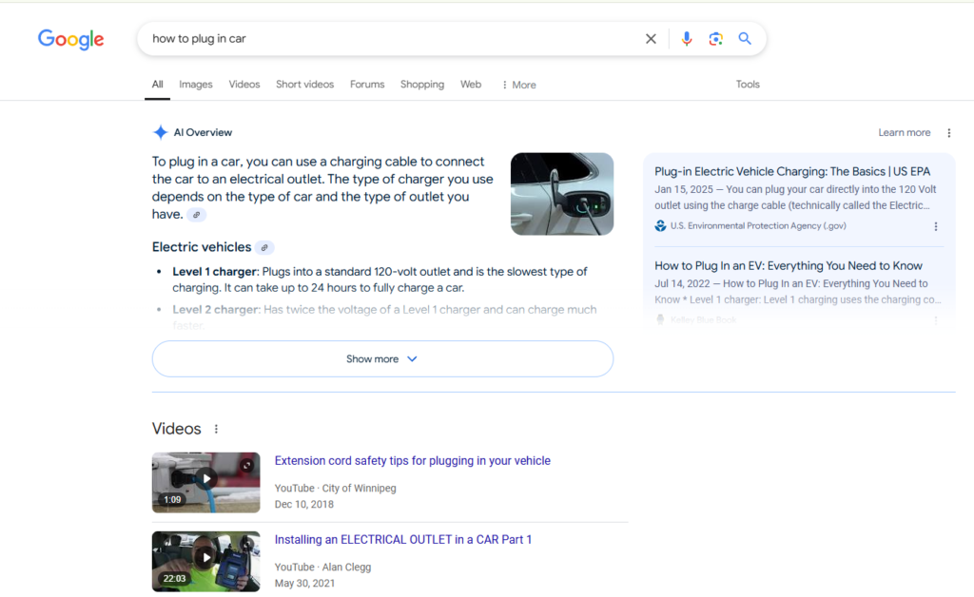This screenshot has width=974, height=597.
Task: Click the 'May 30, 2021' date text
Action: (304, 584)
